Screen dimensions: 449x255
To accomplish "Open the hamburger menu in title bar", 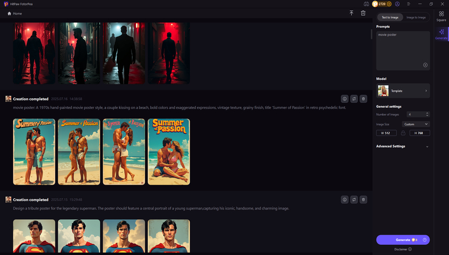I will coord(409,4).
